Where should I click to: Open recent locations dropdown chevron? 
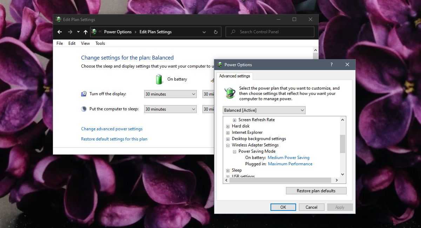[x=78, y=32]
